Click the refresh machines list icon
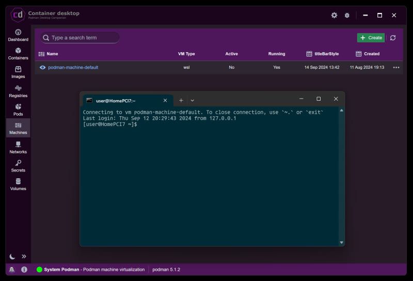Viewport: 413px width, 281px height. point(393,38)
